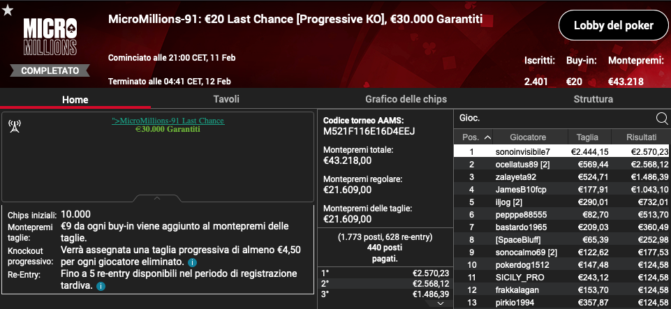This screenshot has width=671, height=309.
Task: Click the Re-Entry info icon
Action: click(101, 286)
